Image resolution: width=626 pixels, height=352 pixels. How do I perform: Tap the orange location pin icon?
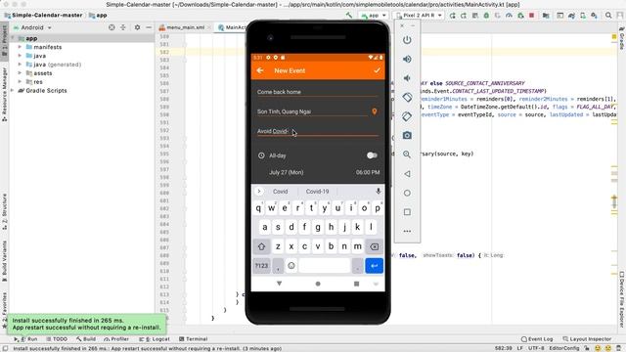click(x=374, y=111)
